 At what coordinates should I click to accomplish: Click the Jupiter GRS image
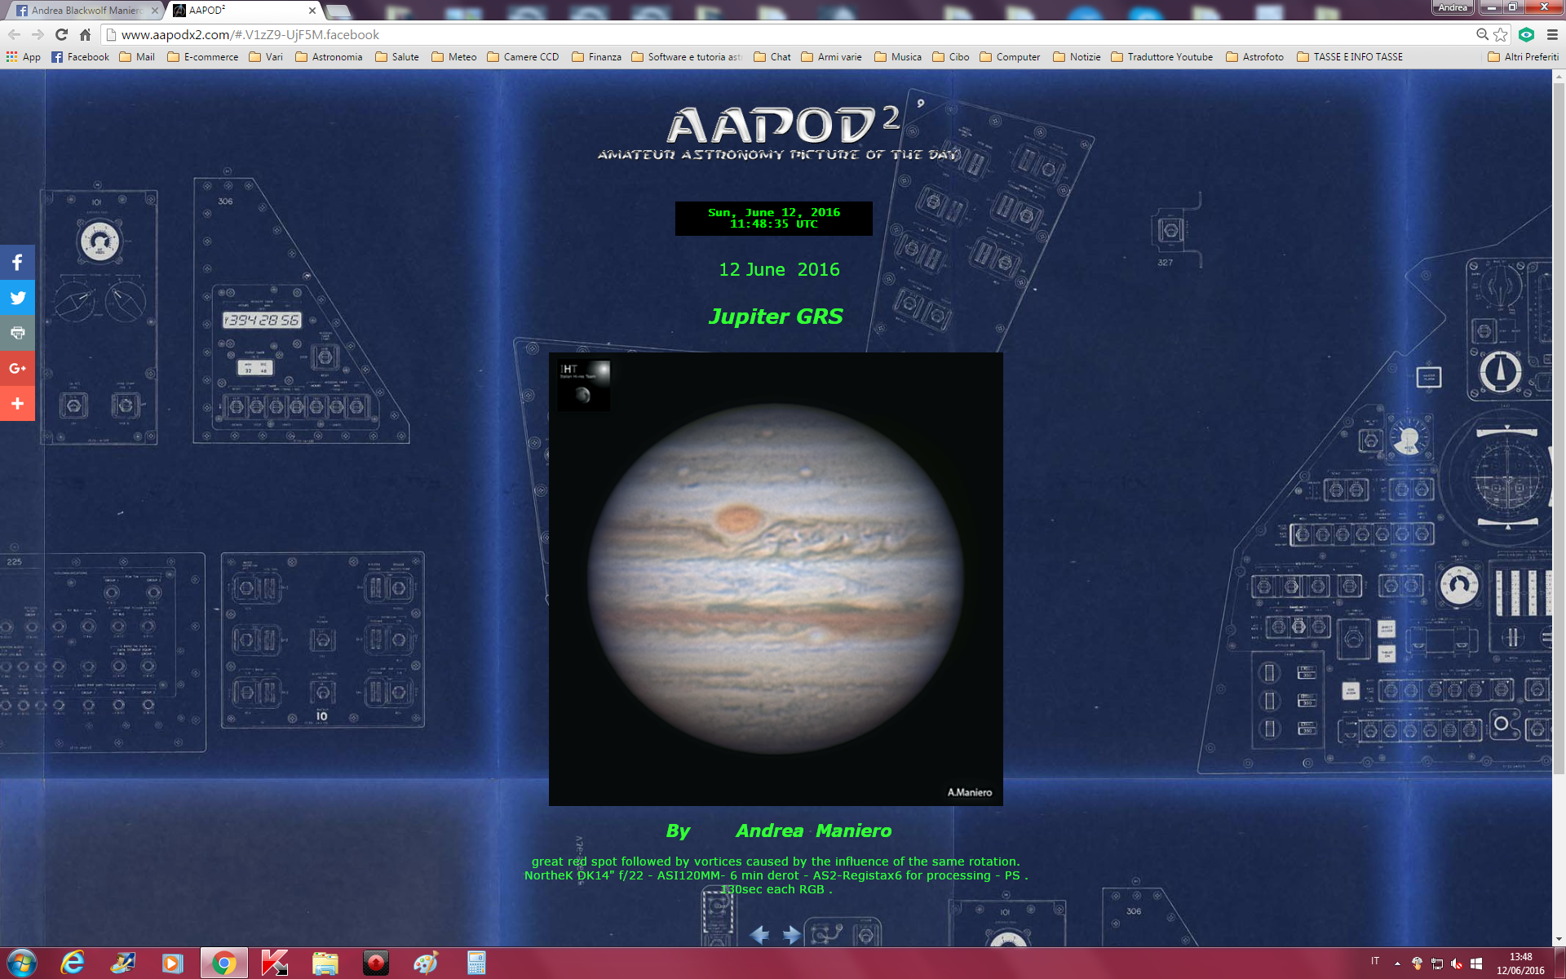click(776, 579)
